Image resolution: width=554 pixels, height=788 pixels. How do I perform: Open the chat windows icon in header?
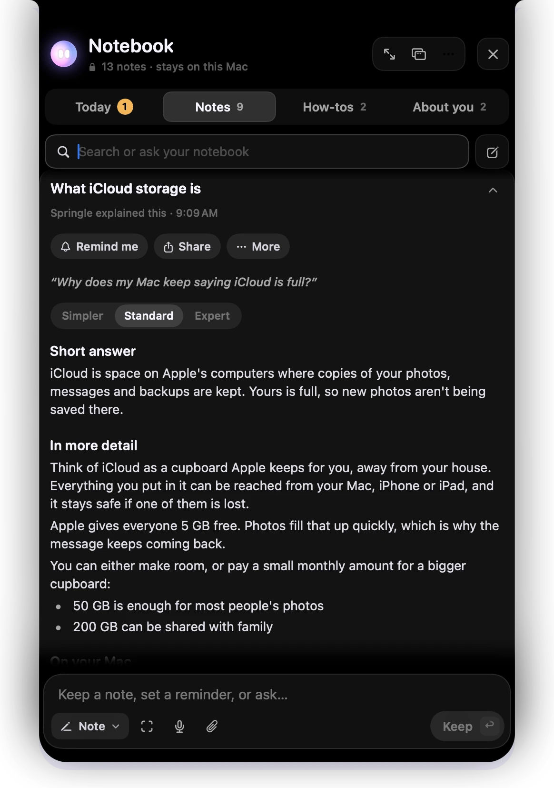coord(419,54)
